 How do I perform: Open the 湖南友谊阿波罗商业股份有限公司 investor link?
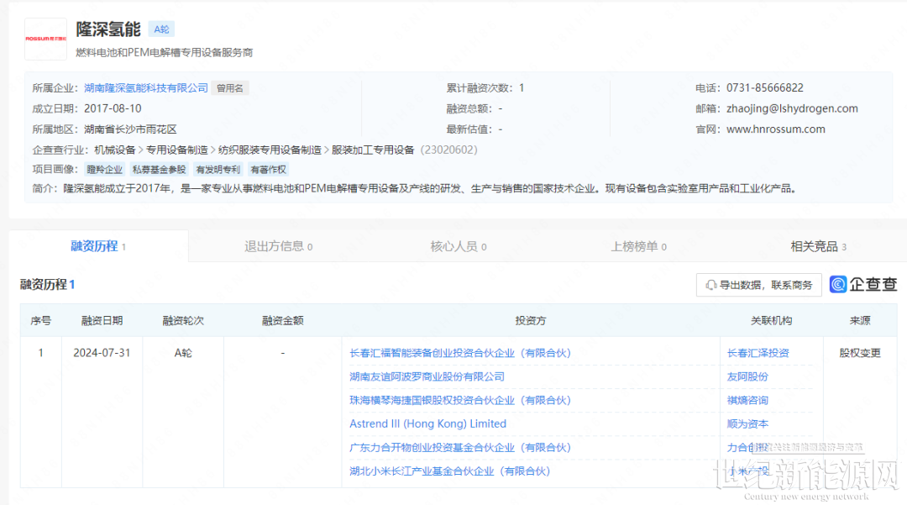coord(427,376)
